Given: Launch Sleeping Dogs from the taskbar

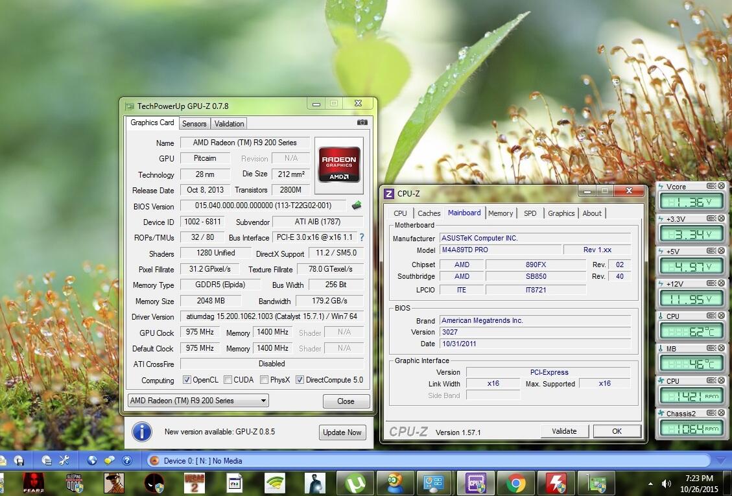Looking at the screenshot, I should pos(74,483).
